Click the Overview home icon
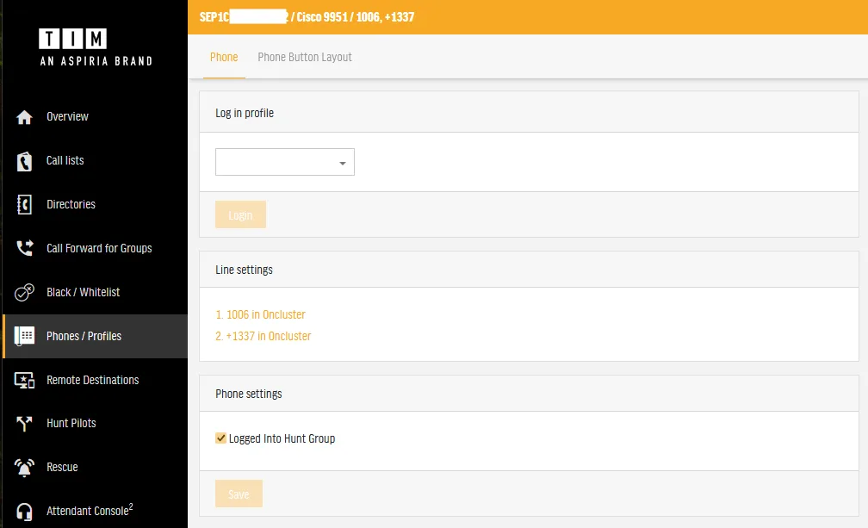 24,117
